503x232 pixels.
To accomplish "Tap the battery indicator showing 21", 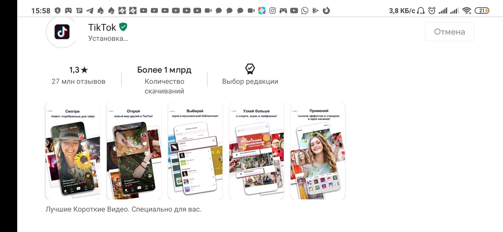I will [x=482, y=10].
